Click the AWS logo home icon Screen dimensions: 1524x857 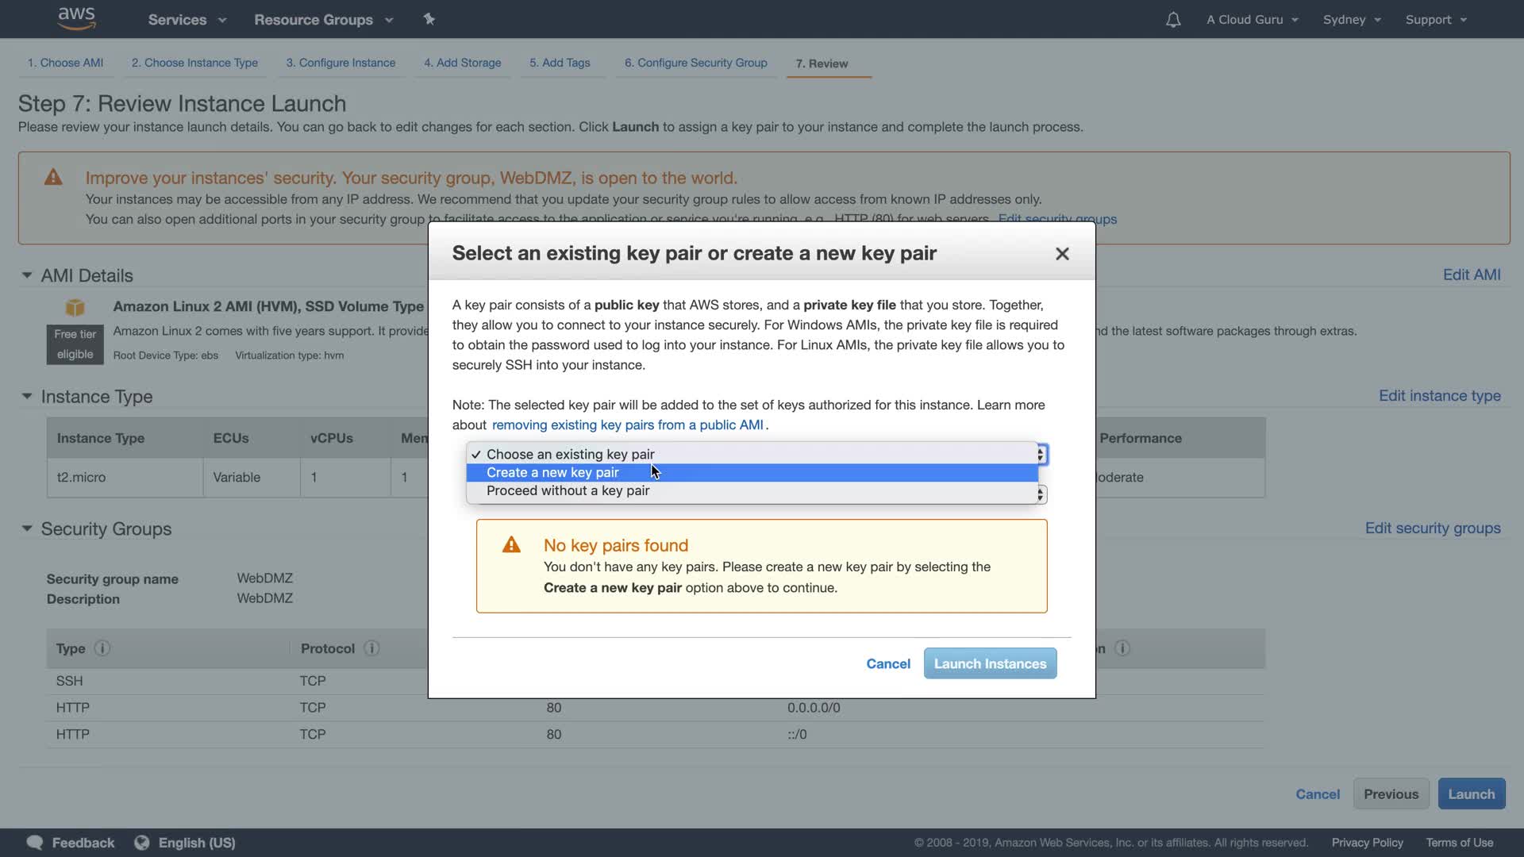coord(76,18)
